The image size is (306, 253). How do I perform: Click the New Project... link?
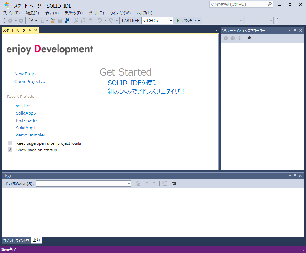[29, 74]
